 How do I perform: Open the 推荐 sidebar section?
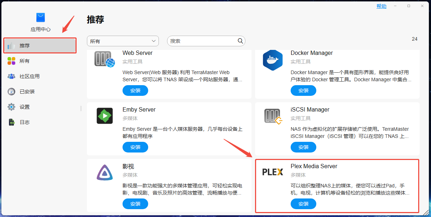tap(40, 46)
